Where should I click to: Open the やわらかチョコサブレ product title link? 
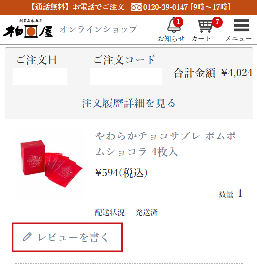(x=165, y=144)
